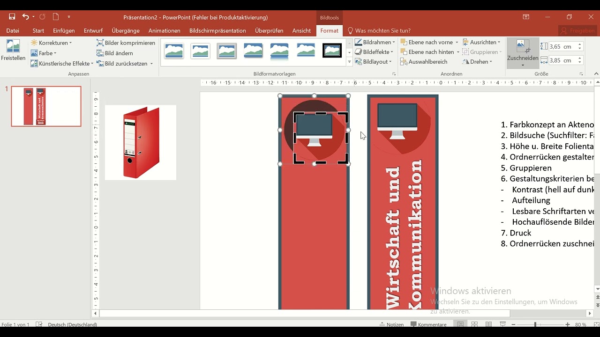This screenshot has width=600, height=337.
Task: Open Künstlerische Effekte dropdown
Action: click(x=62, y=63)
